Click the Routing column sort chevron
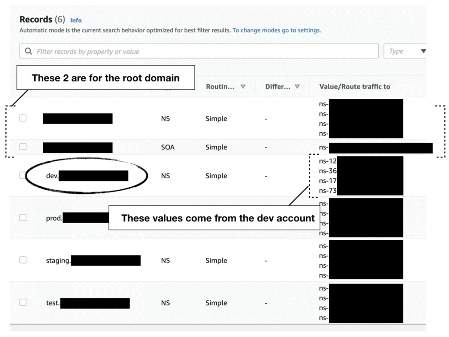 243,86
